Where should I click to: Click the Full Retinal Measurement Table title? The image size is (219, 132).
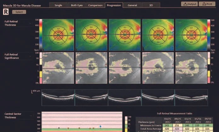tap(175, 113)
